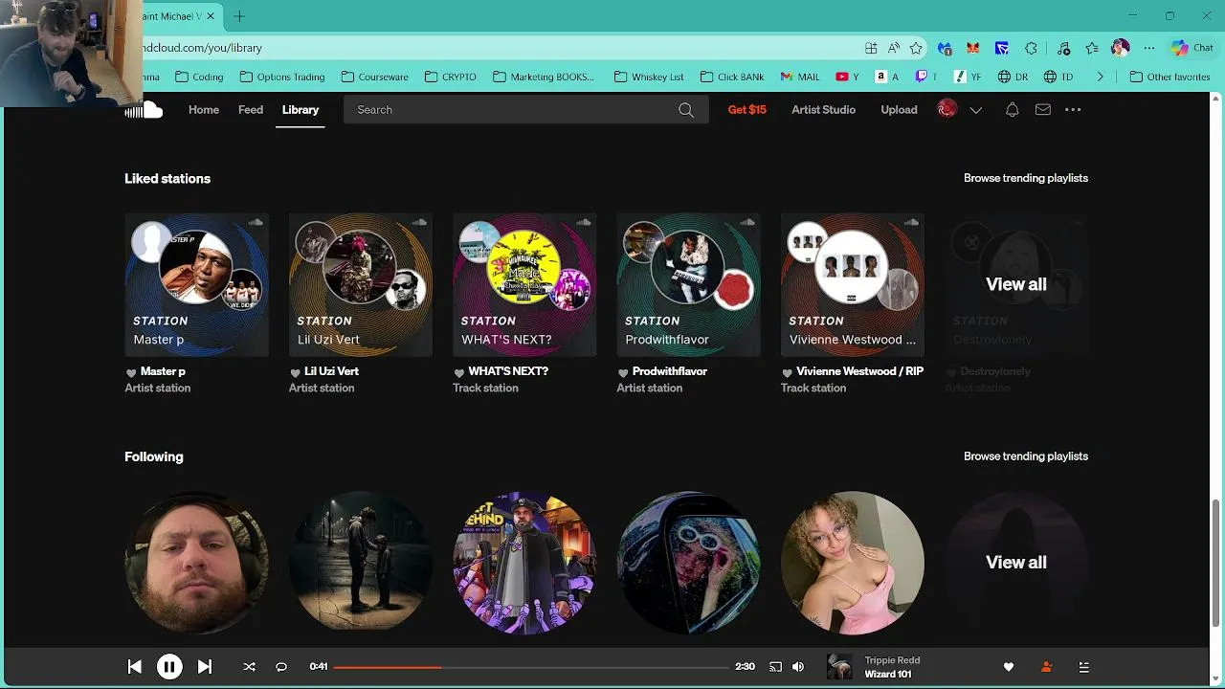Screen dimensions: 1225x689
Task: Open the Left Behind cartoon avatar profile
Action: 524,563
